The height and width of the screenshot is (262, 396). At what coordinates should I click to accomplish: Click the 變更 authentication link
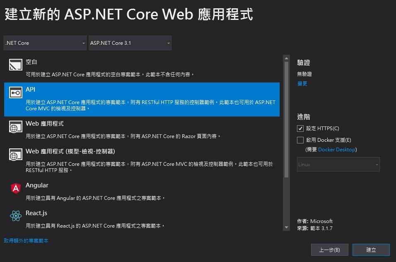(x=302, y=84)
